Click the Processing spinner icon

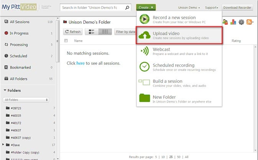tap(6, 44)
